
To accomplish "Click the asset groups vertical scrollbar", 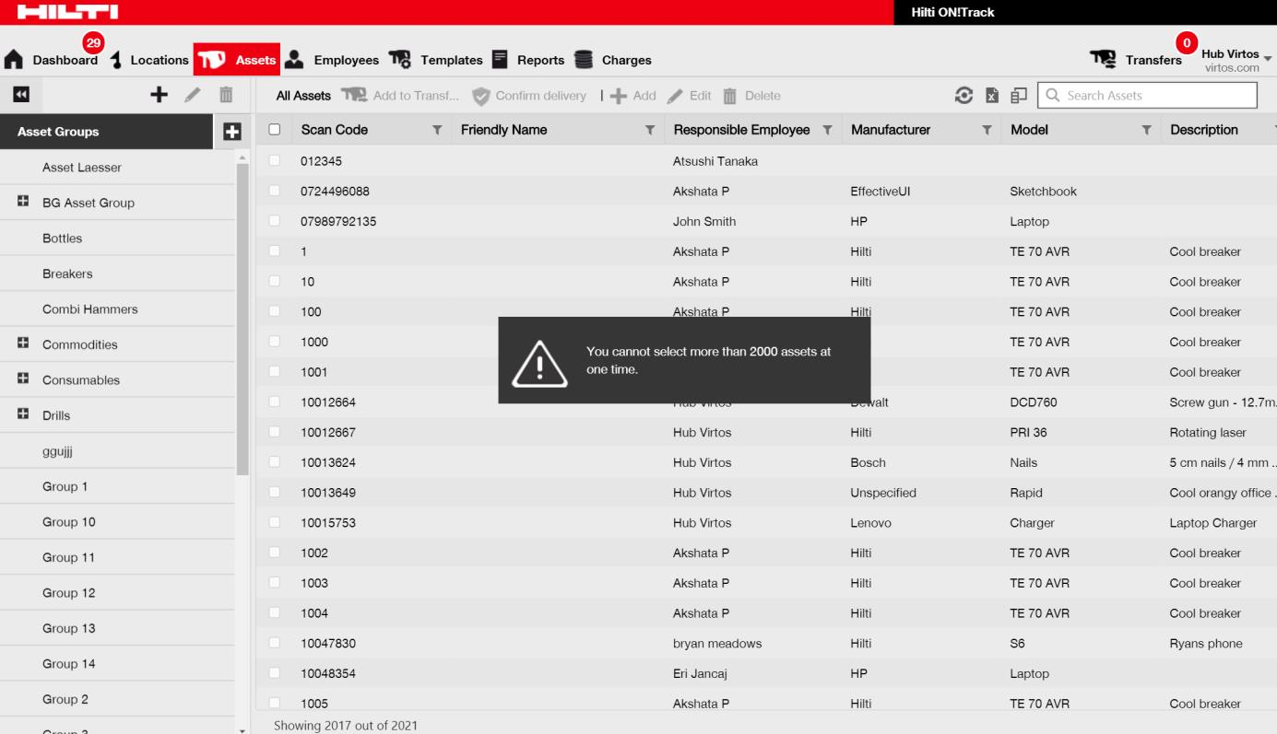I will point(242,318).
